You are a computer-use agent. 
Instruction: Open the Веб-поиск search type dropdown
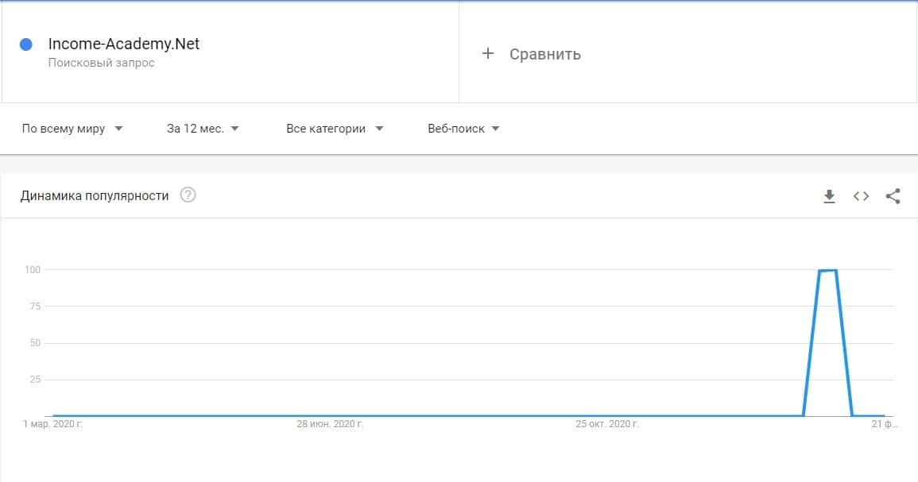click(463, 129)
